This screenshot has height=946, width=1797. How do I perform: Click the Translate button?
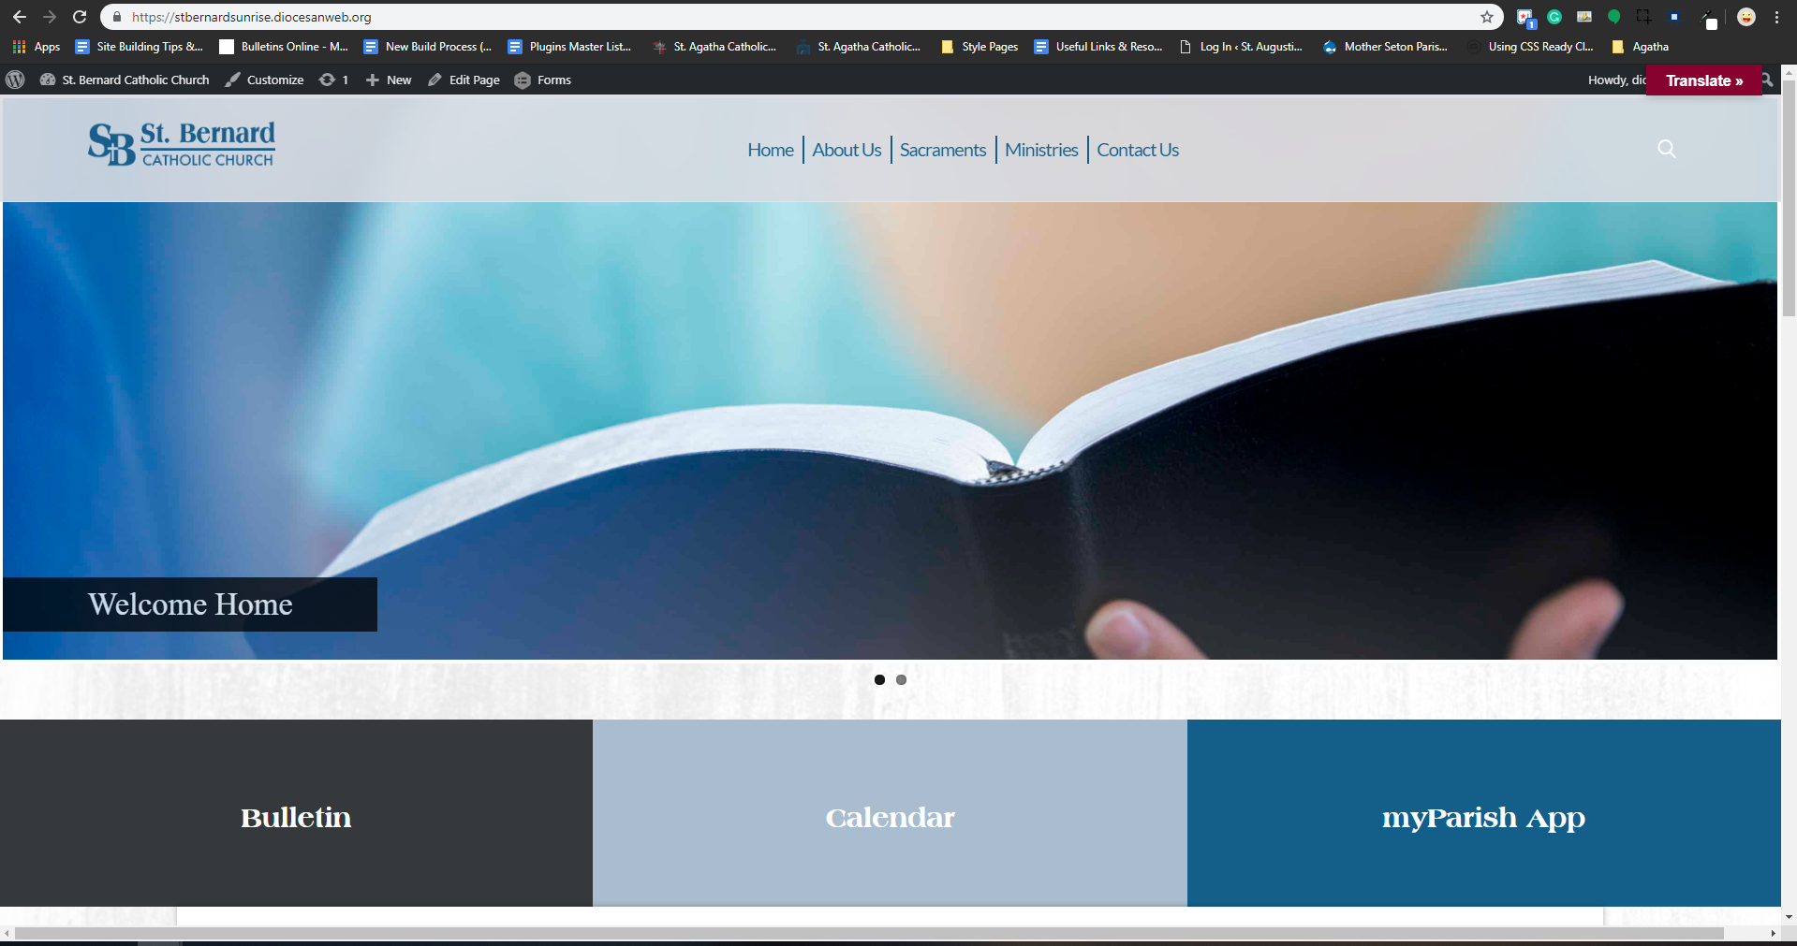[1703, 80]
